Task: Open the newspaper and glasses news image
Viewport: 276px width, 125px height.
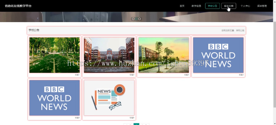Action: click(x=109, y=98)
